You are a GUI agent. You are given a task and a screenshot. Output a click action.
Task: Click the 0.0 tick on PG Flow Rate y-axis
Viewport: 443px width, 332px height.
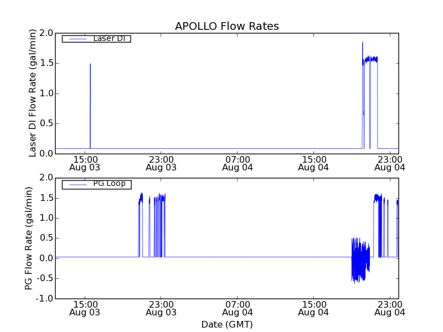click(47, 258)
